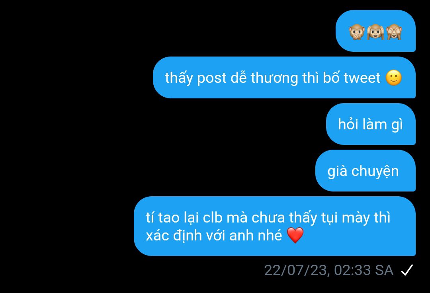Click the word 'clb' in last message

click(x=213, y=217)
